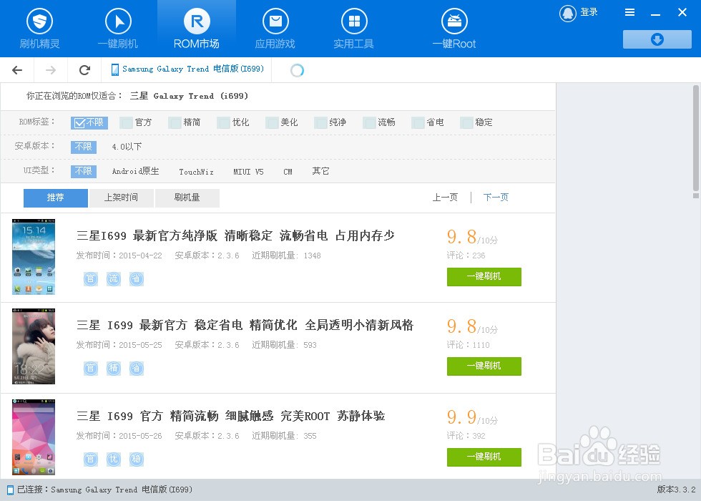Go forward with the right arrow
The height and width of the screenshot is (501, 701).
tap(51, 70)
